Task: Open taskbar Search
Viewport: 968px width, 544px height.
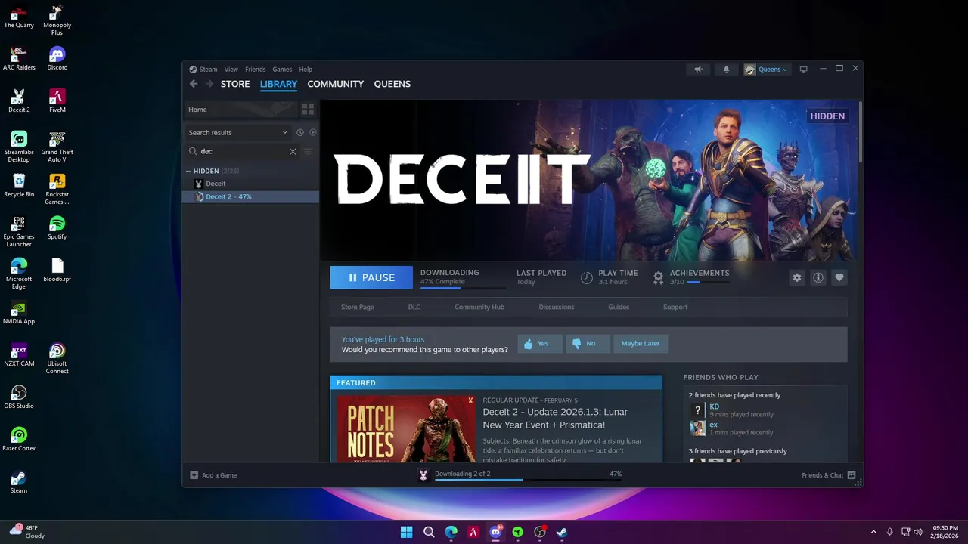Action: [429, 532]
